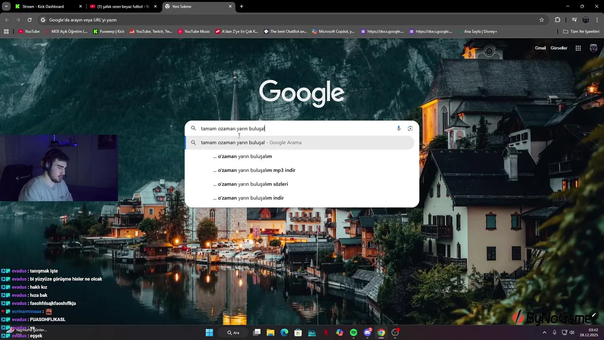Open volume control in system tray
The height and width of the screenshot is (340, 604).
click(572, 332)
